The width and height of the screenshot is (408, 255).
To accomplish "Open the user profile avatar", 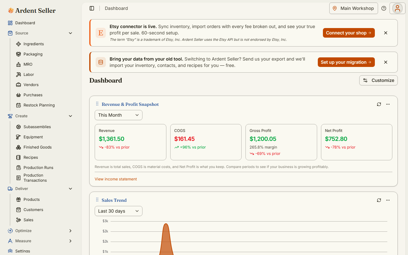I will [x=397, y=8].
